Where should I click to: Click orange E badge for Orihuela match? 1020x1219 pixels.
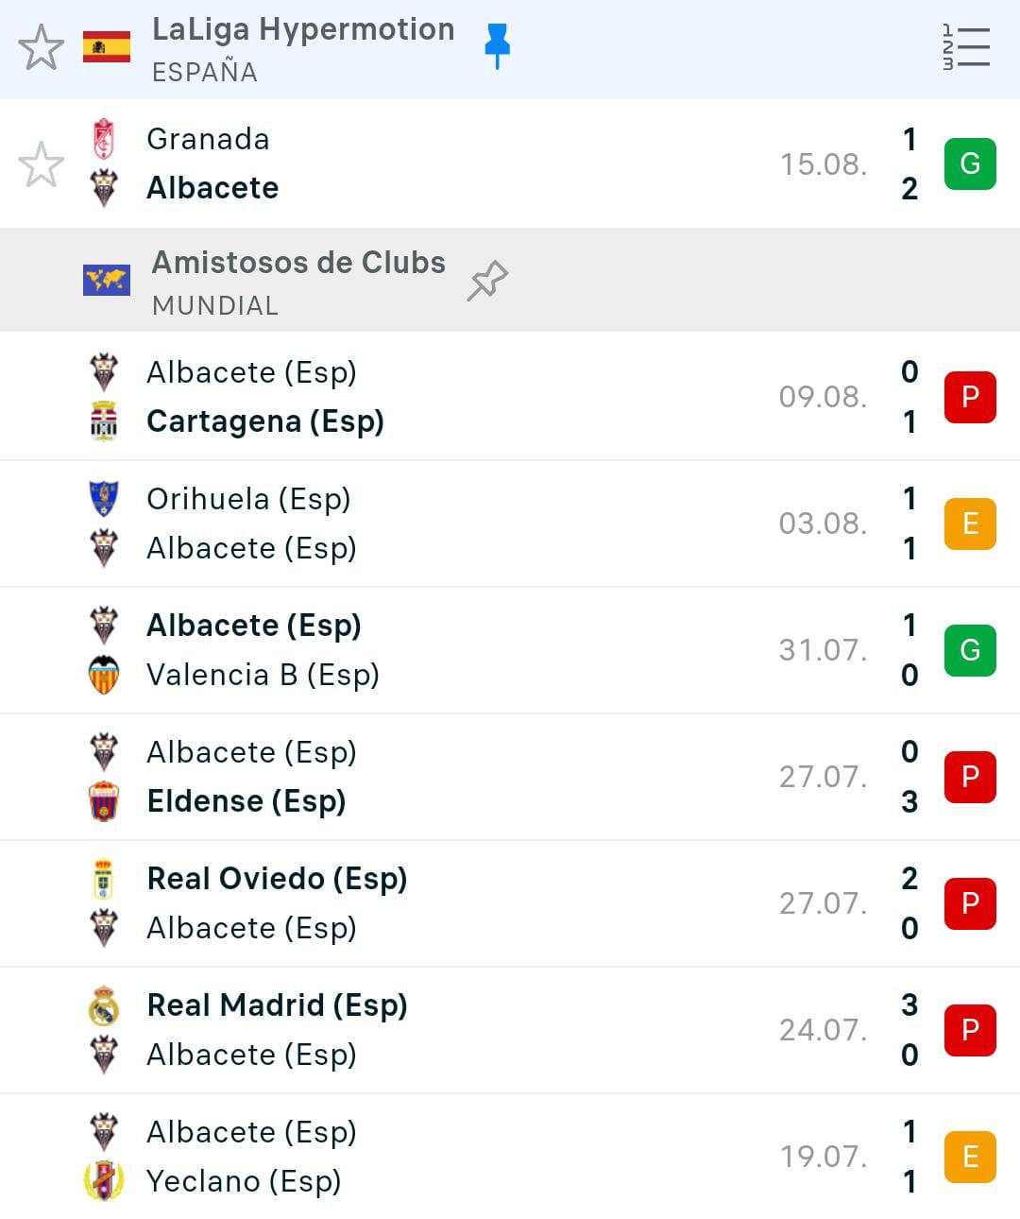970,524
